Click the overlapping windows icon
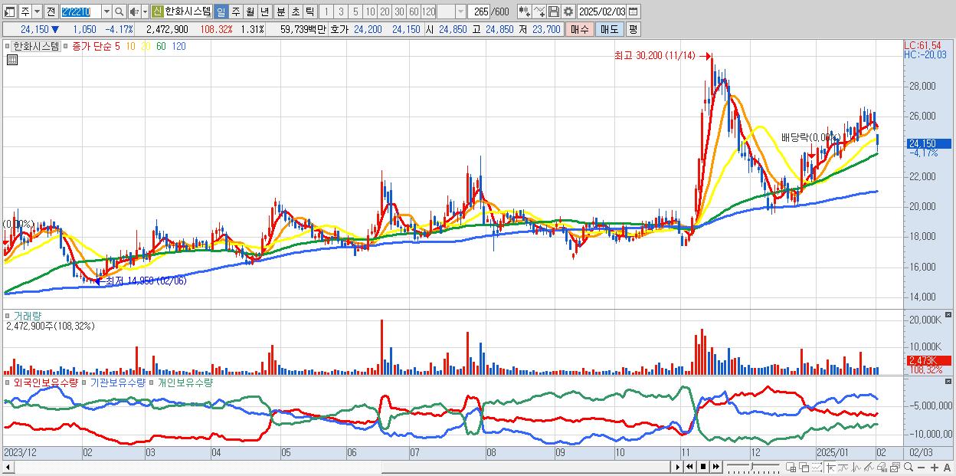Screen dimensions: 956x476 (804, 467)
